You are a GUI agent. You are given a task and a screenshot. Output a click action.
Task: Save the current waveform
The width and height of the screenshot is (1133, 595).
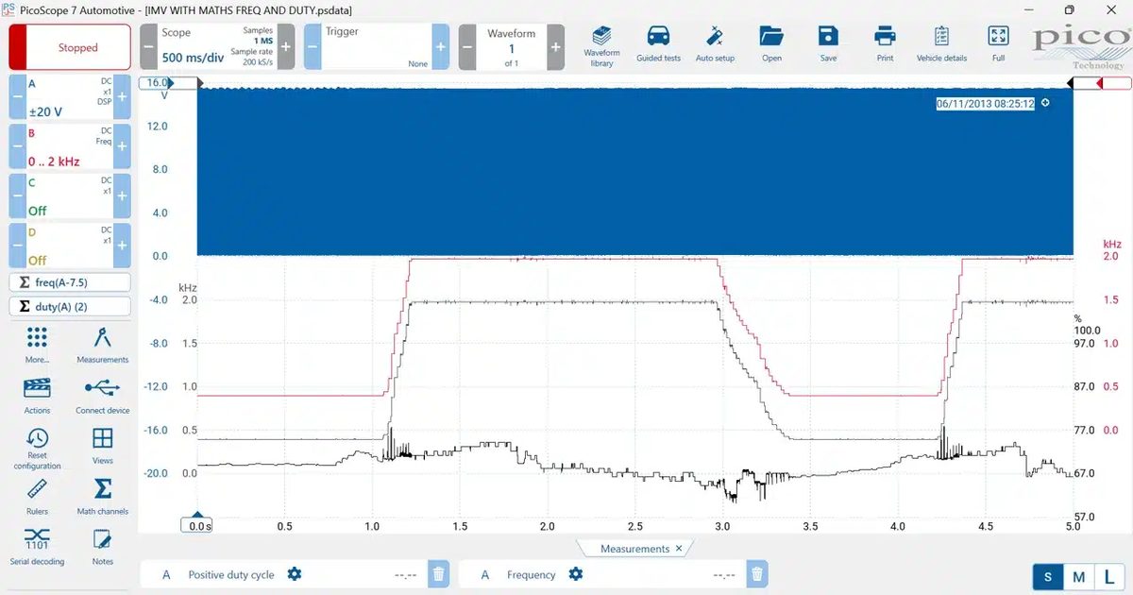[x=828, y=45]
